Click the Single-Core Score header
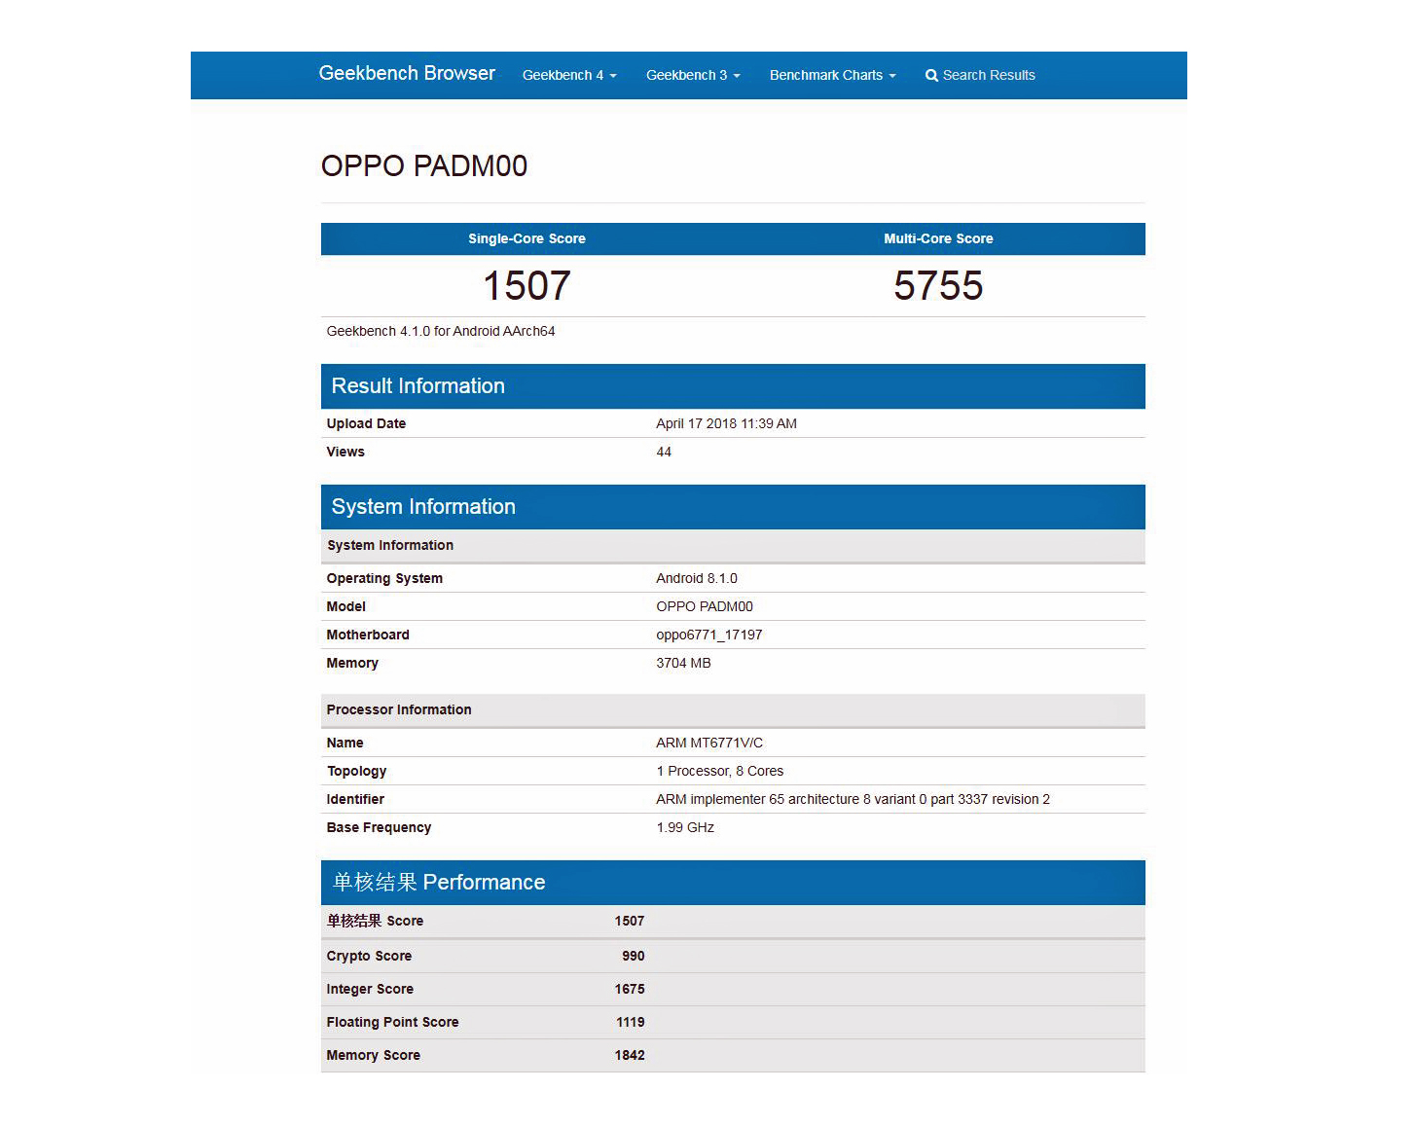Image resolution: width=1416 pixels, height=1126 pixels. click(526, 239)
